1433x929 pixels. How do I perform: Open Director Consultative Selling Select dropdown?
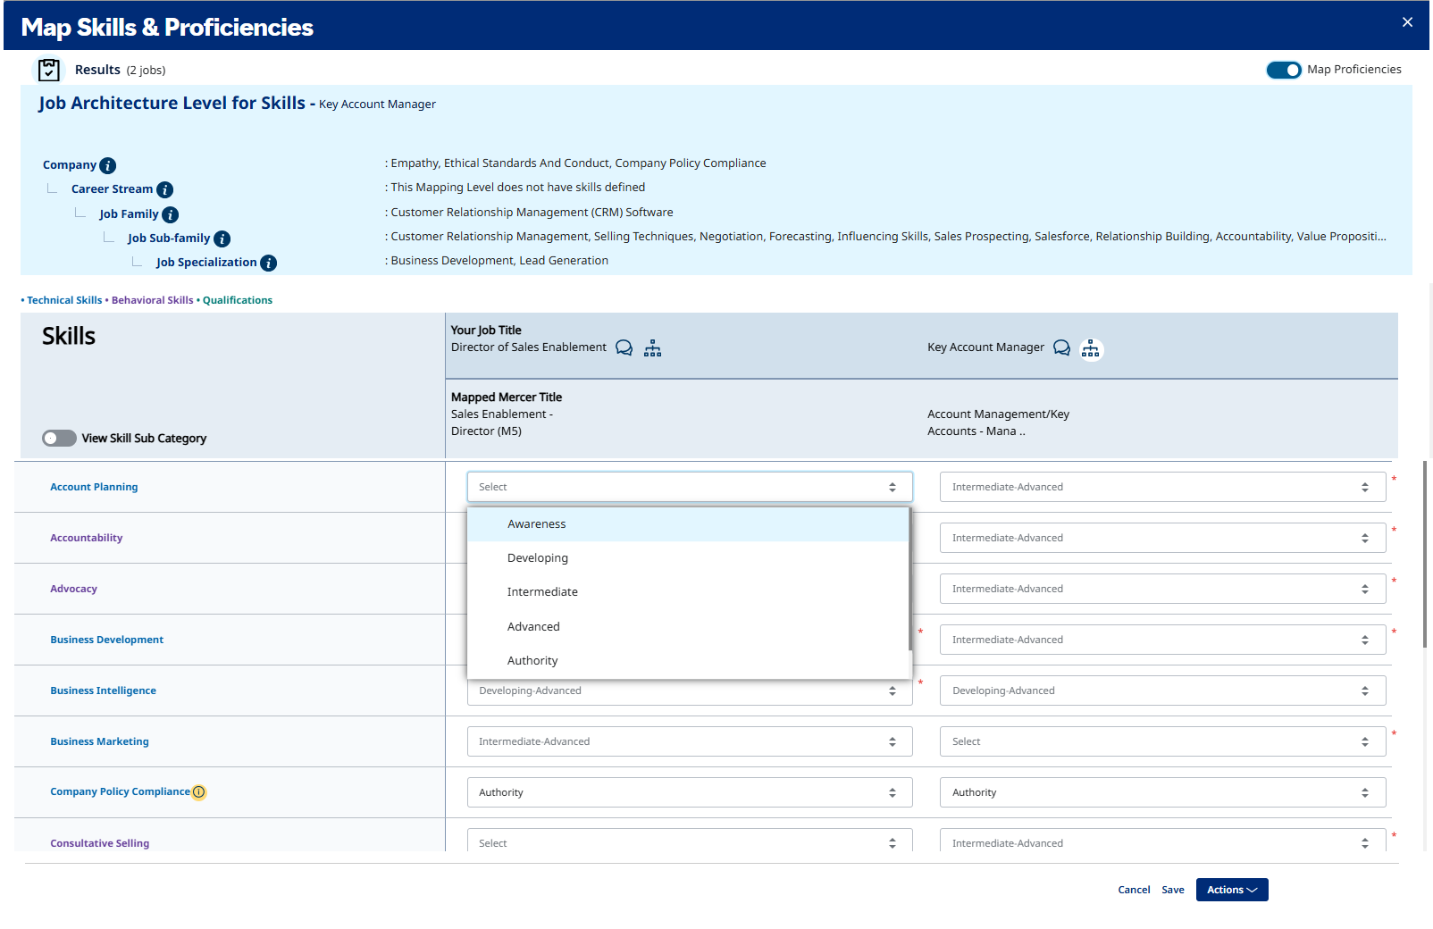[690, 841]
